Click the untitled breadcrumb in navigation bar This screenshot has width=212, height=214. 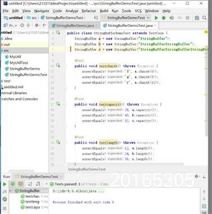pos(13,18)
